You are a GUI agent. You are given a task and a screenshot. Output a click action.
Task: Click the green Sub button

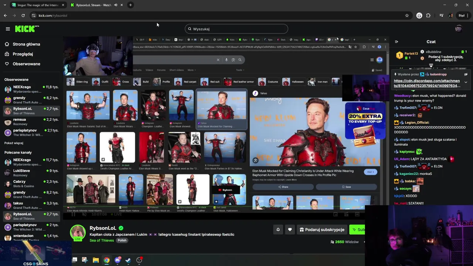click(357, 229)
